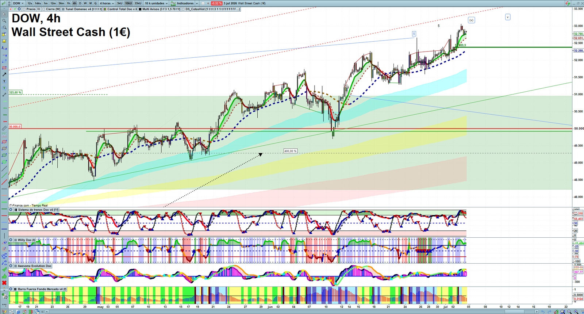Image resolution: width=584 pixels, height=314 pixels.
Task: Select the text box T tool
Action: click(x=4, y=81)
